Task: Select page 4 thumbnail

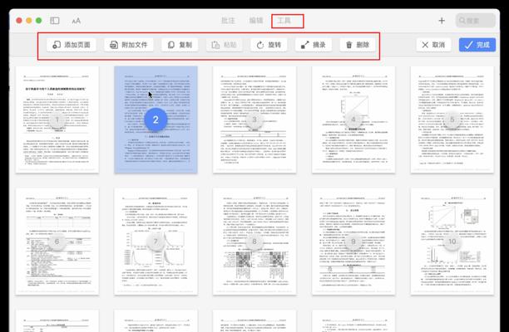Action: point(353,120)
